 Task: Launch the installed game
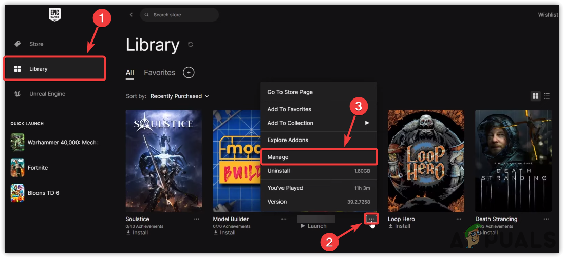313,226
